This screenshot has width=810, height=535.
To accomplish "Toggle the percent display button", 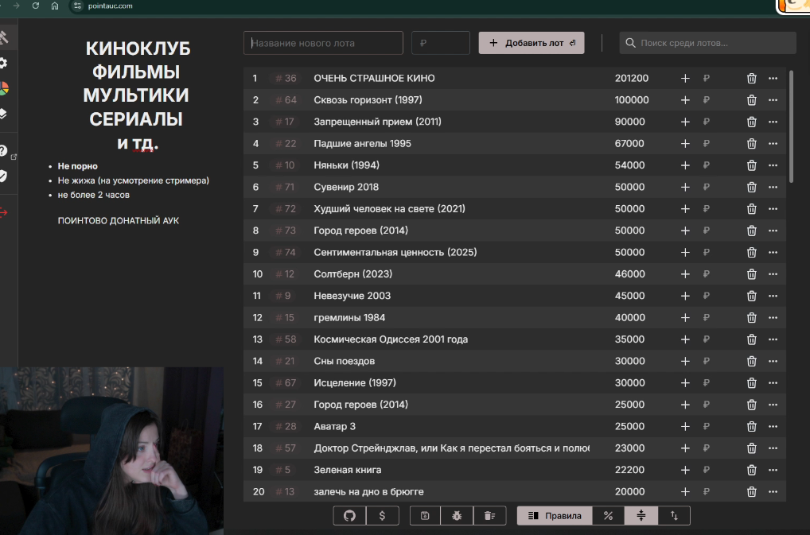I will [608, 515].
